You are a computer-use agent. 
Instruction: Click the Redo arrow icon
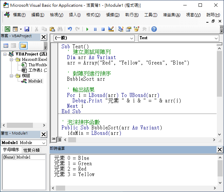click(x=77, y=29)
